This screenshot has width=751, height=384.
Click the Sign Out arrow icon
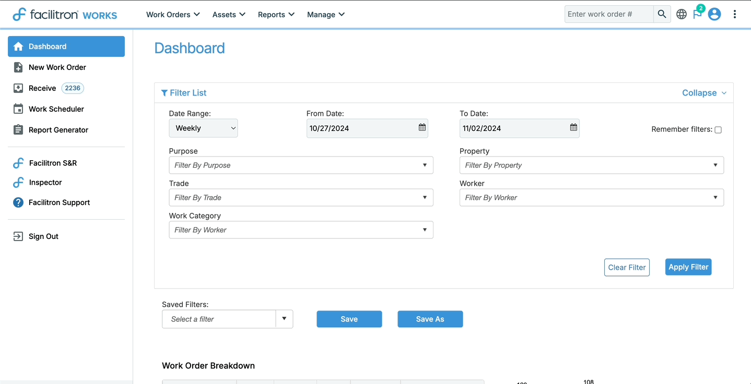(18, 236)
